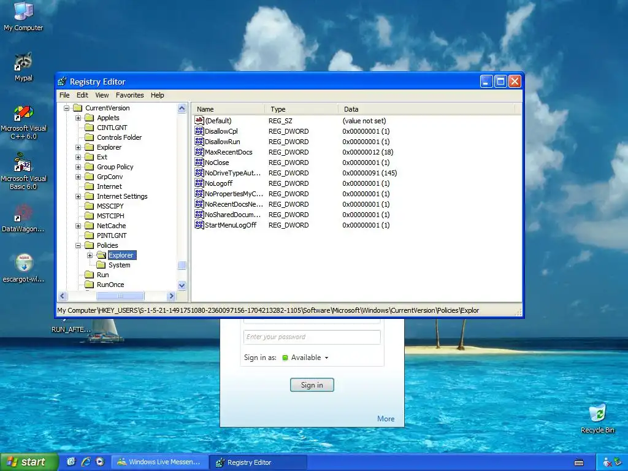Click the tree pane vertical scrollbar thumb
The image size is (628, 471).
coord(182,265)
